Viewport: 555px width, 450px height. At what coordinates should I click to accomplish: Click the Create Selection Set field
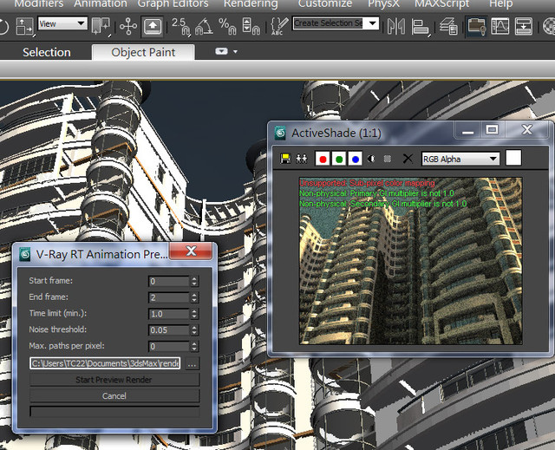pos(329,23)
